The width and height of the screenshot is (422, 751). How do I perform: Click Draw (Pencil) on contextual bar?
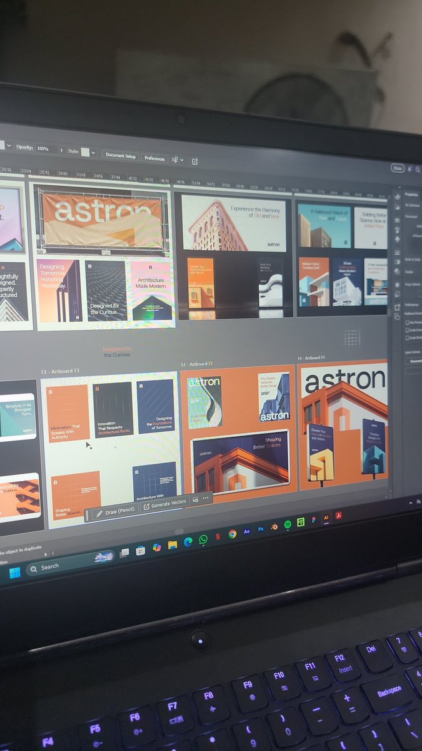coord(116,511)
